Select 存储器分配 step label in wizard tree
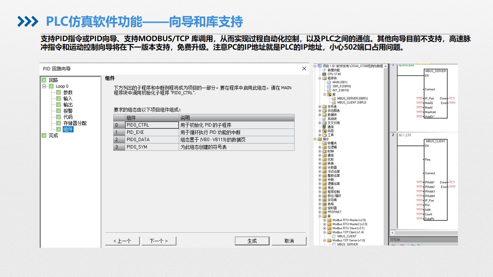The height and width of the screenshot is (277, 493). (x=75, y=123)
